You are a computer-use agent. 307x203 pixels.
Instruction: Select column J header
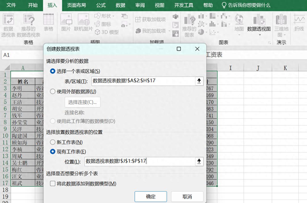[258, 68]
